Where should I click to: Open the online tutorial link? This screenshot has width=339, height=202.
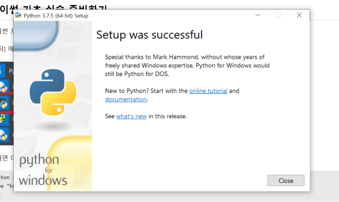(208, 91)
